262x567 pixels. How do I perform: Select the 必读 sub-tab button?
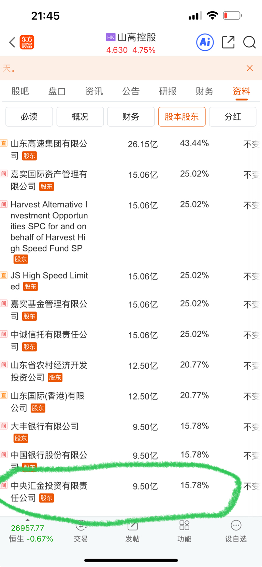29,117
